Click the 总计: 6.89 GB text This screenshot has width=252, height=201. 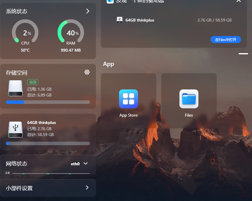(x=39, y=95)
